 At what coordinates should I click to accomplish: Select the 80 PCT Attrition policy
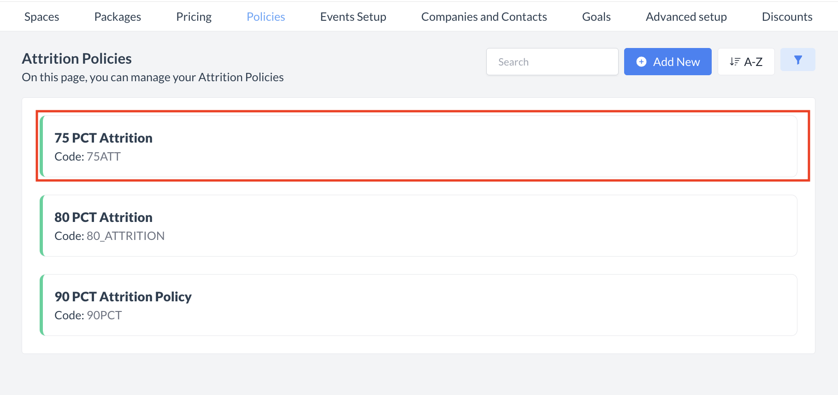point(419,226)
